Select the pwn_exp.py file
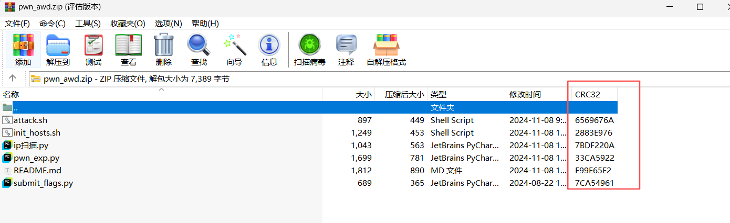Viewport: 730px width, 223px height. 36,158
